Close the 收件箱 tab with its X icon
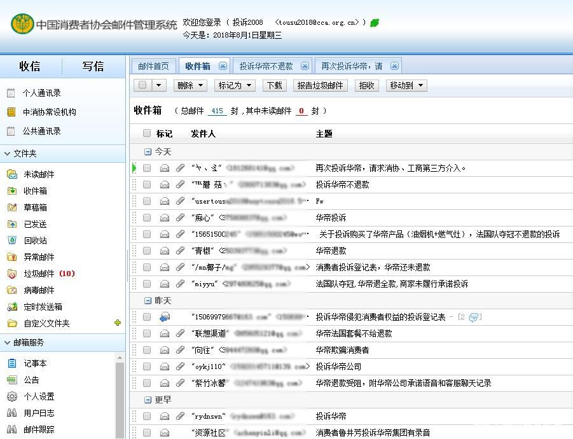The height and width of the screenshot is (439, 573). pyautogui.click(x=223, y=66)
